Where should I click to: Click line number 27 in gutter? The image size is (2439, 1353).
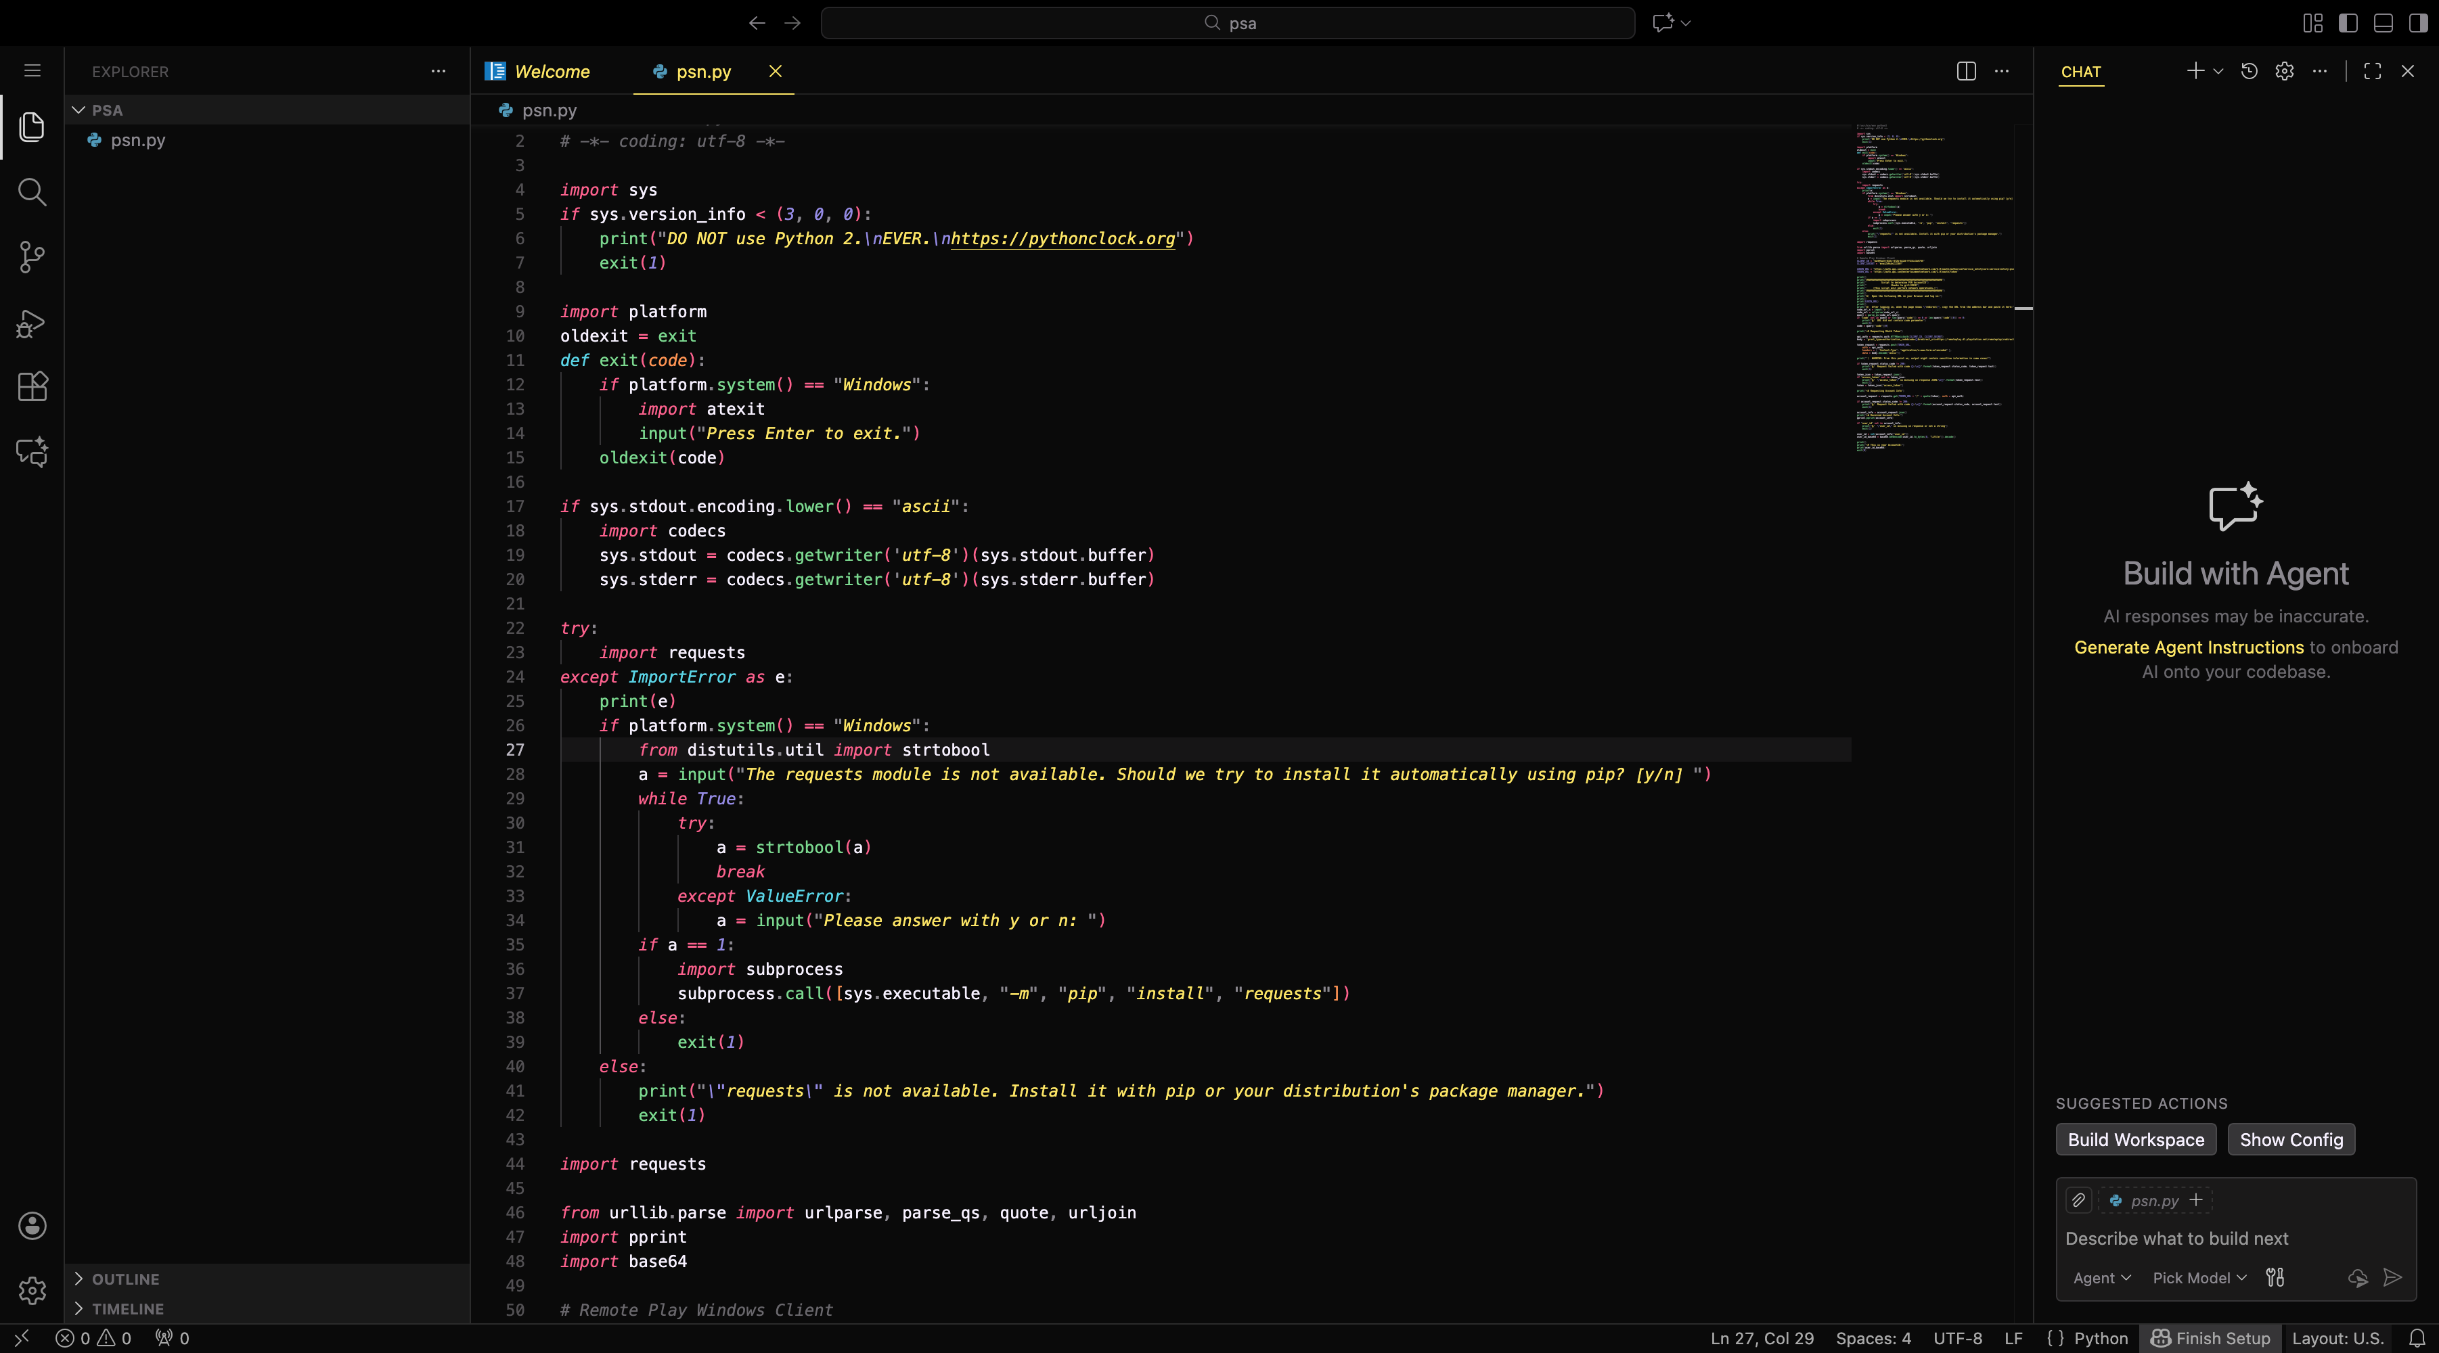click(514, 750)
